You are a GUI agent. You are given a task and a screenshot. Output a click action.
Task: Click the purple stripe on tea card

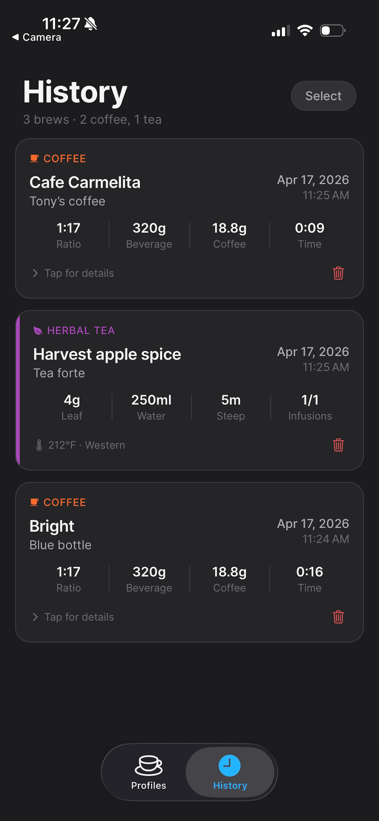[x=18, y=390]
